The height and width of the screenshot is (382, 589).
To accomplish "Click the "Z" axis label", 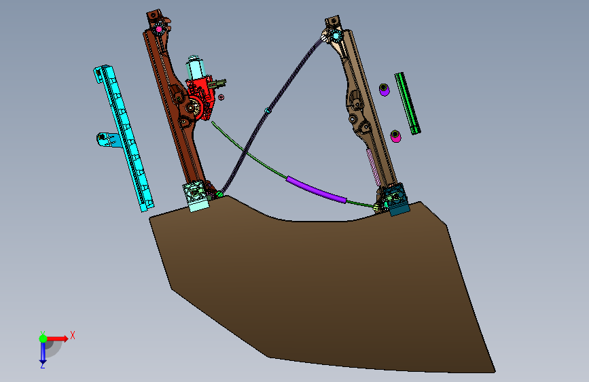I will pyautogui.click(x=42, y=365).
